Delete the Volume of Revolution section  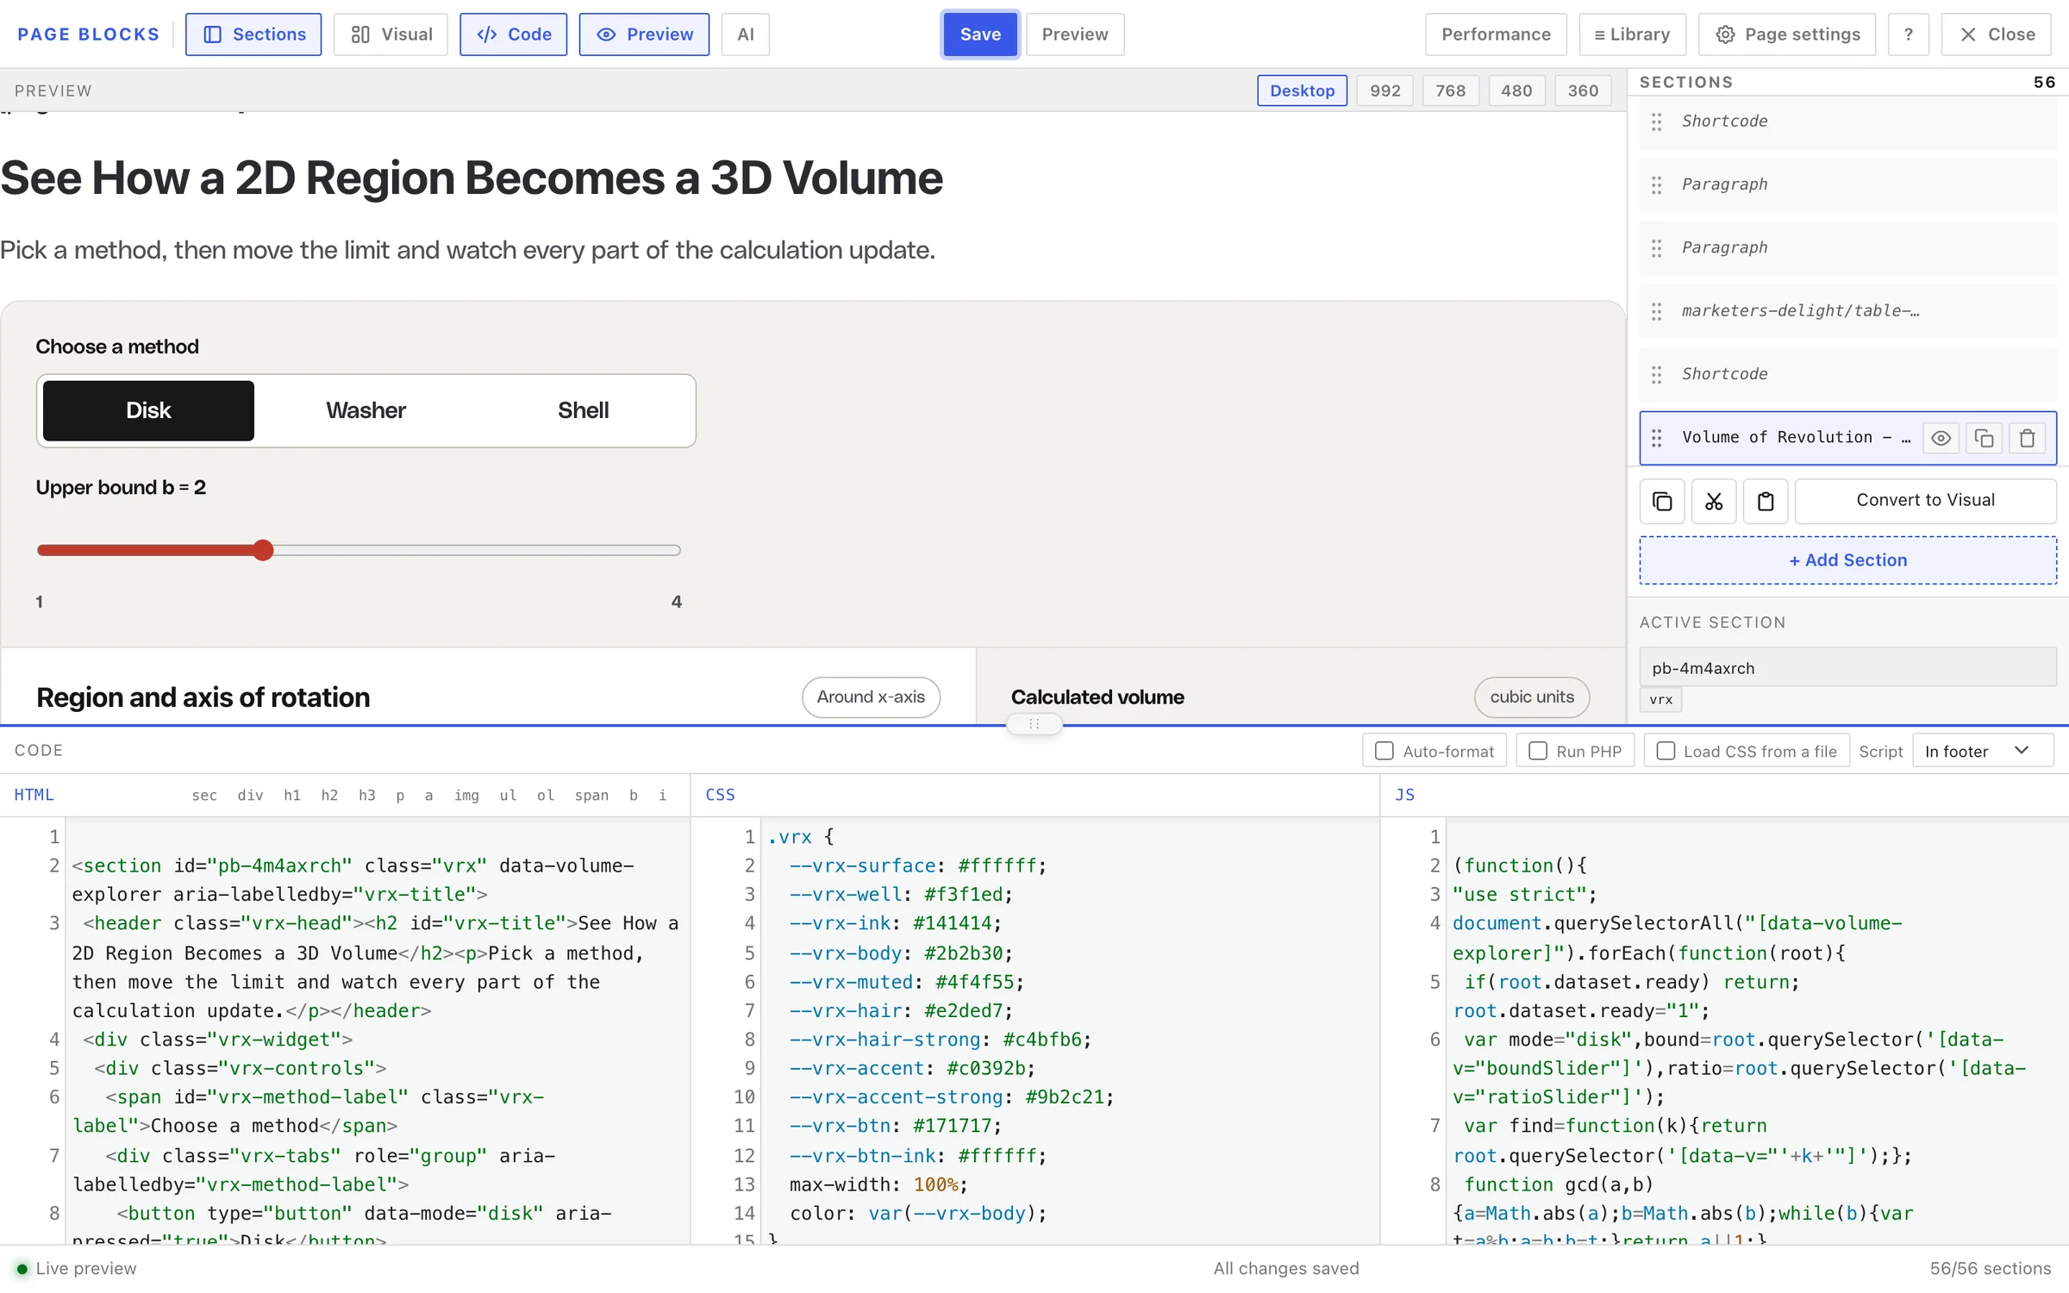(x=2027, y=438)
